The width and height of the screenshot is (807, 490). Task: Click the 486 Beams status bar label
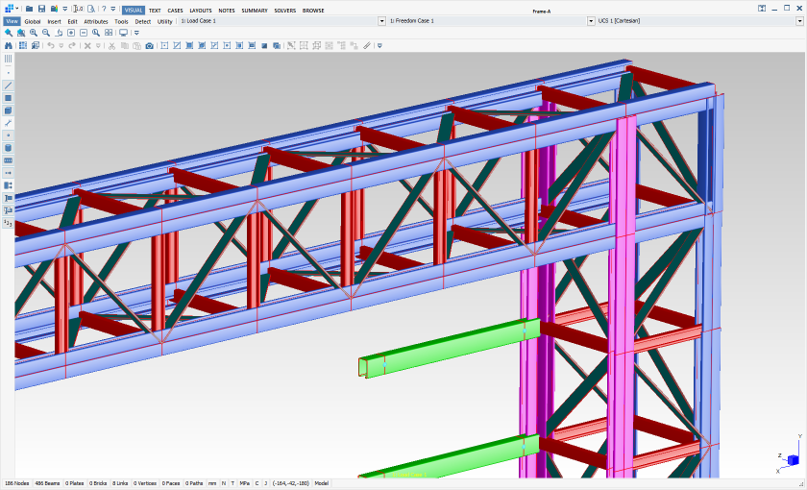47,483
